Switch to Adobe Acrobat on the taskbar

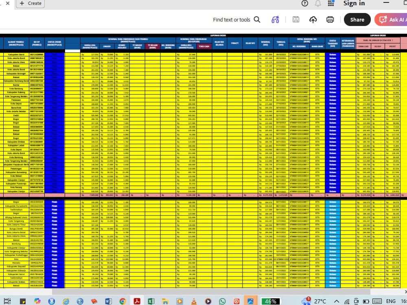click(137, 301)
